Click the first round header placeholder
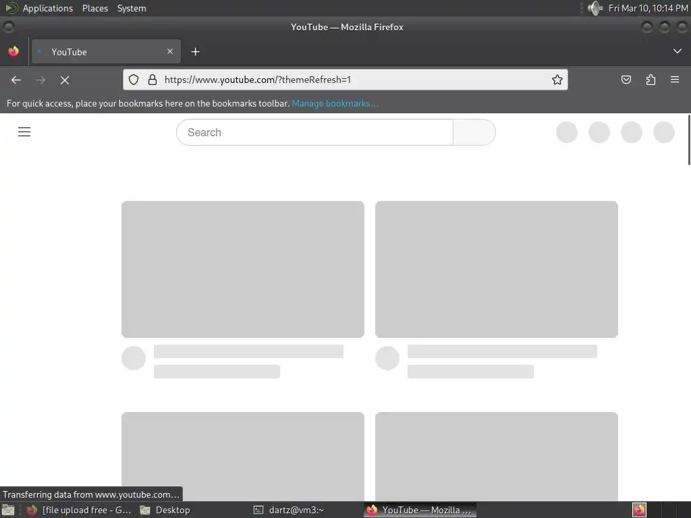Image resolution: width=691 pixels, height=518 pixels. pos(567,132)
